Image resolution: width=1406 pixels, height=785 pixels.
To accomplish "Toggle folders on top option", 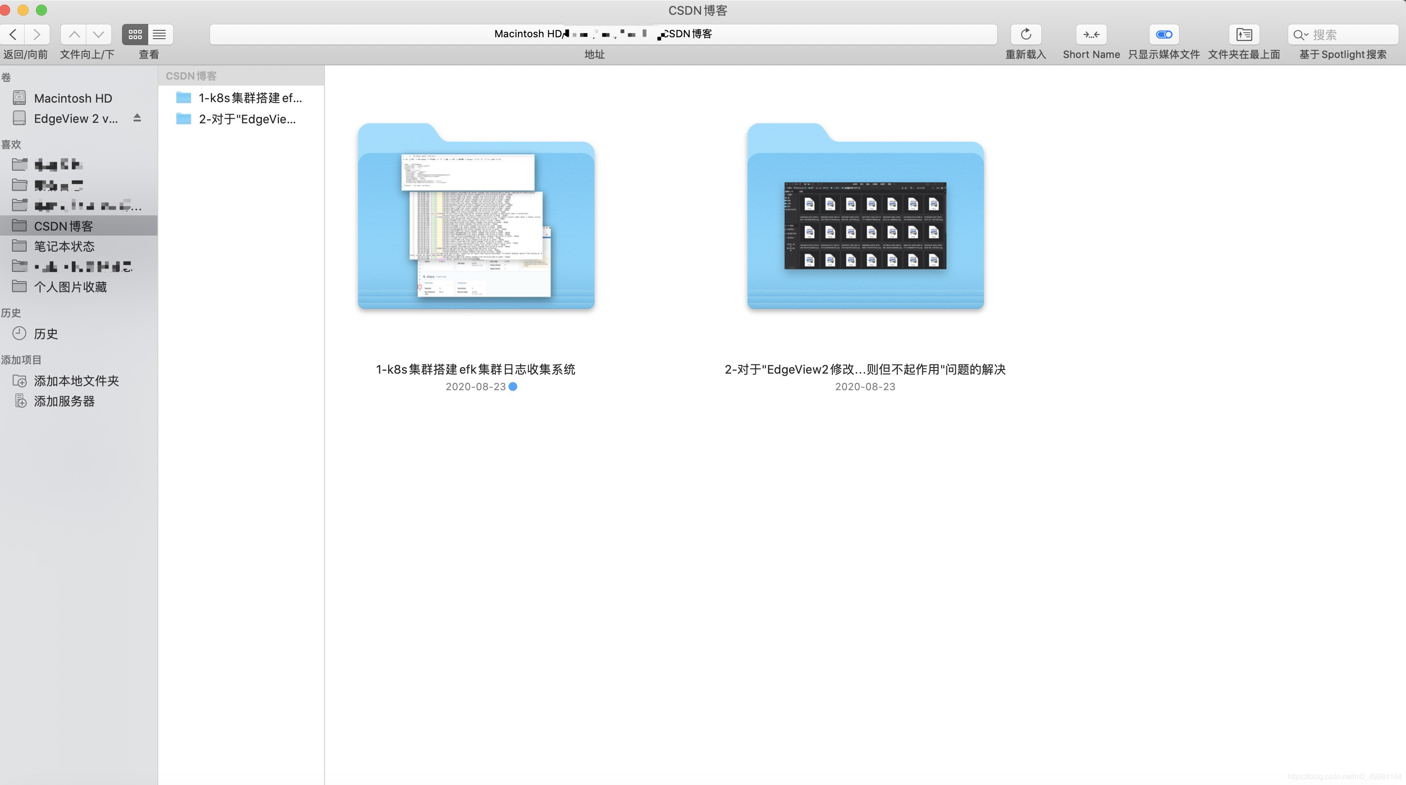I will click(x=1244, y=35).
